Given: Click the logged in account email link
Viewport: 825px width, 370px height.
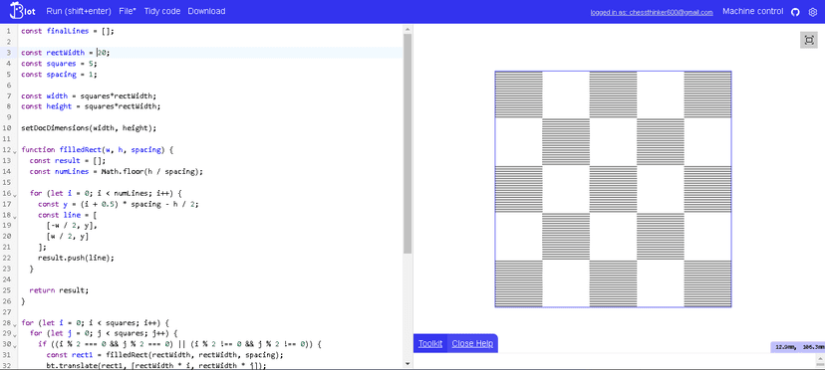Looking at the screenshot, I should 652,12.
